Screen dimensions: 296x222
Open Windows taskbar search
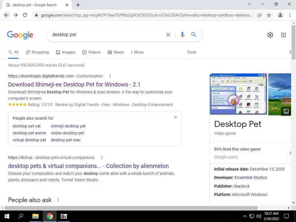[21, 216]
